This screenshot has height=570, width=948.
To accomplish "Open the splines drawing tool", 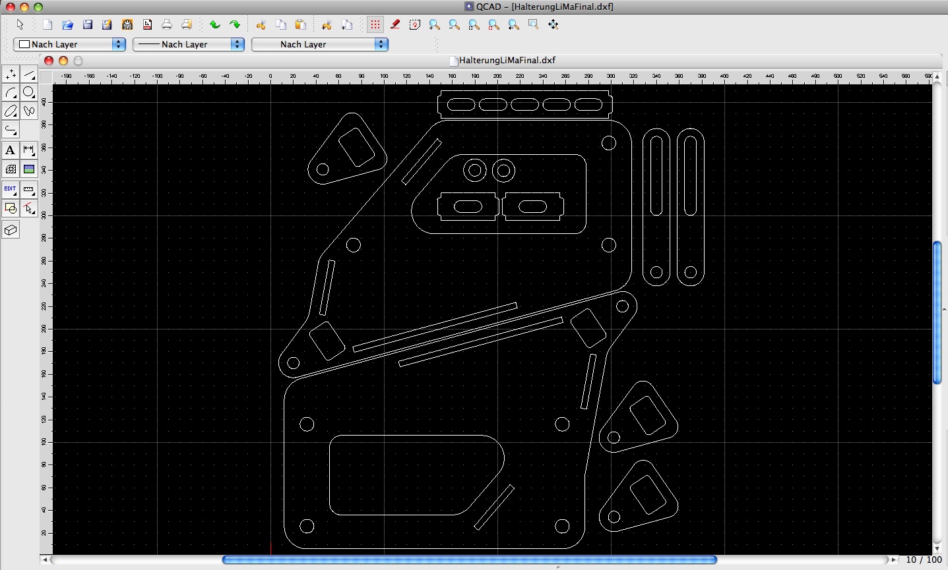I will click(x=29, y=111).
